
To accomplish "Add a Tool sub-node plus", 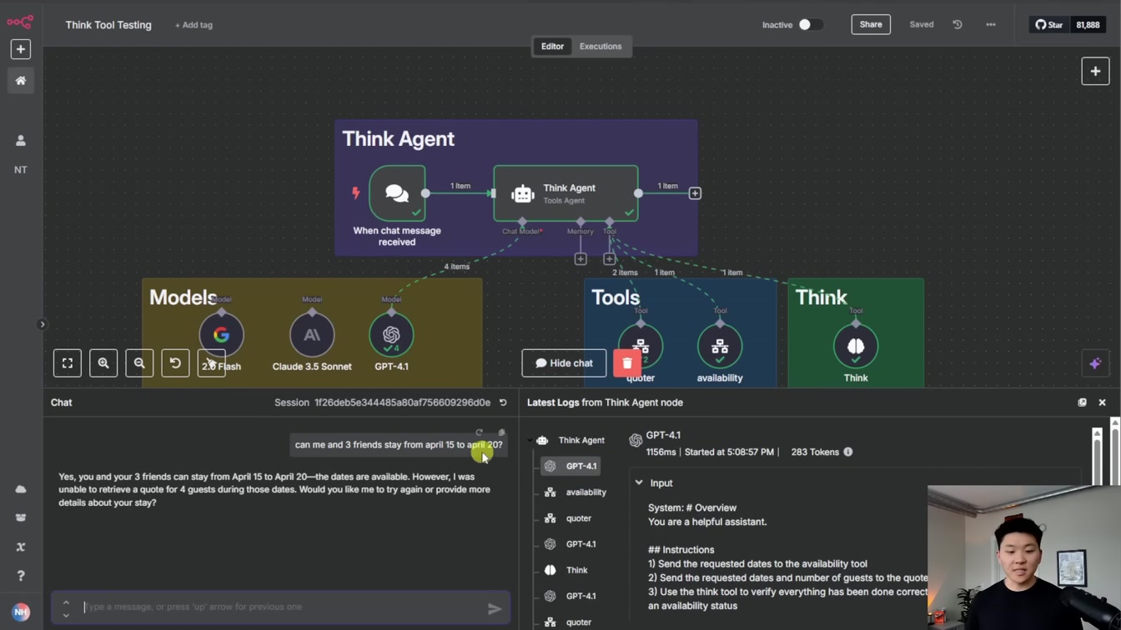I will pos(610,259).
